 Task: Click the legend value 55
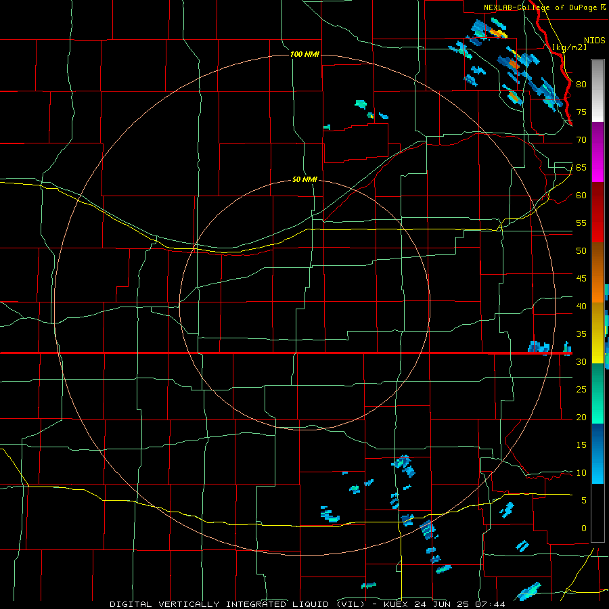tap(581, 223)
